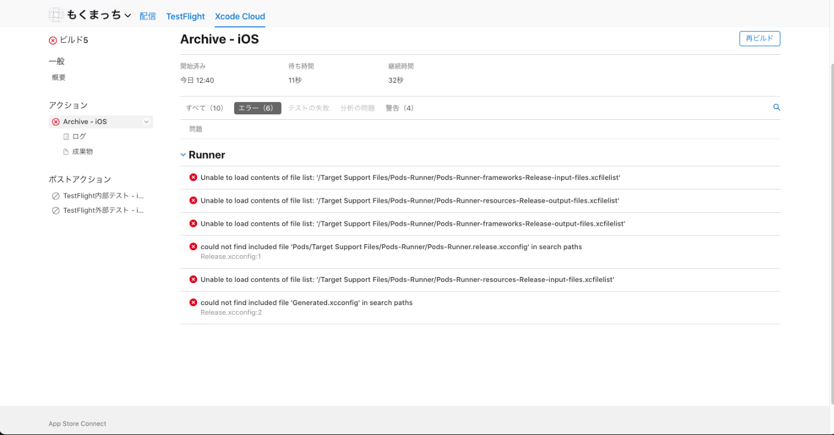
Task: Click the red error icon beside ビルド5
Action: (53, 41)
